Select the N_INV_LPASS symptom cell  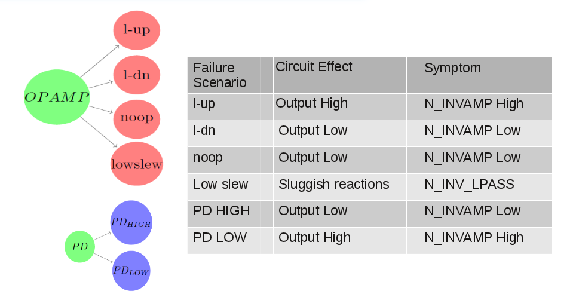469,184
